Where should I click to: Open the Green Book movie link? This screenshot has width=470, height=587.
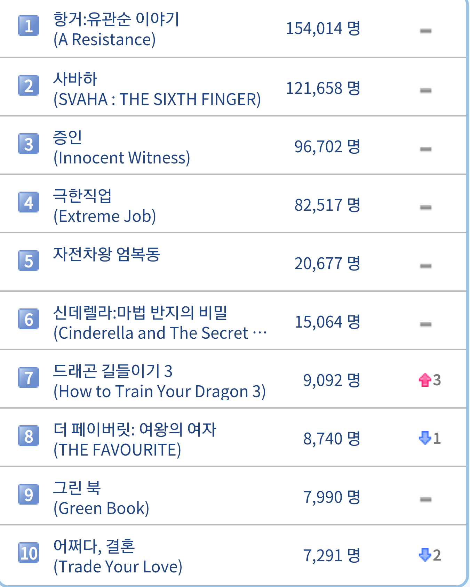101,498
